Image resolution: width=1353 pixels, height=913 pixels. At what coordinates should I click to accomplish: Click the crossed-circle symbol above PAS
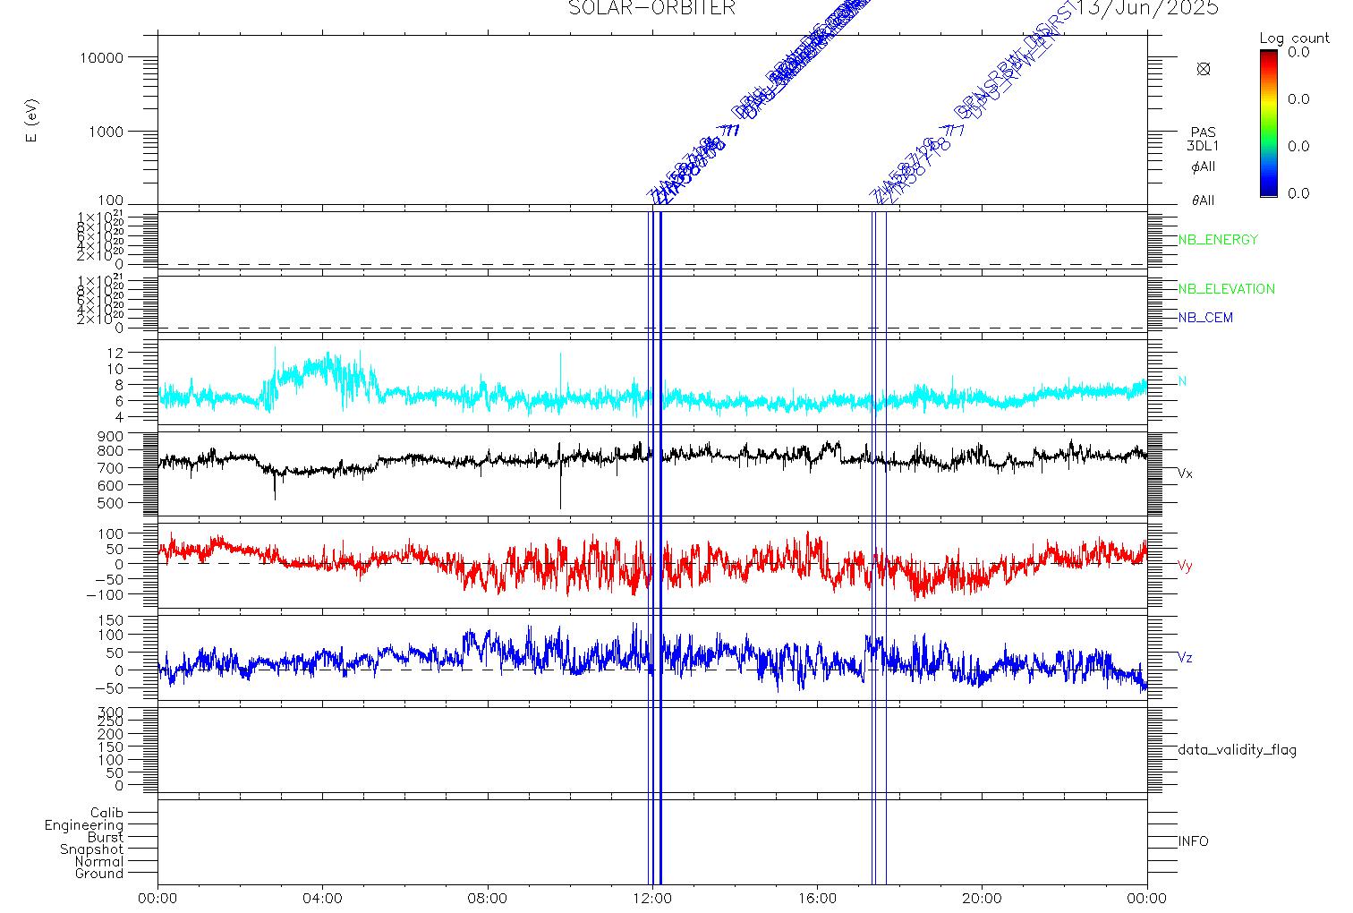(1204, 69)
